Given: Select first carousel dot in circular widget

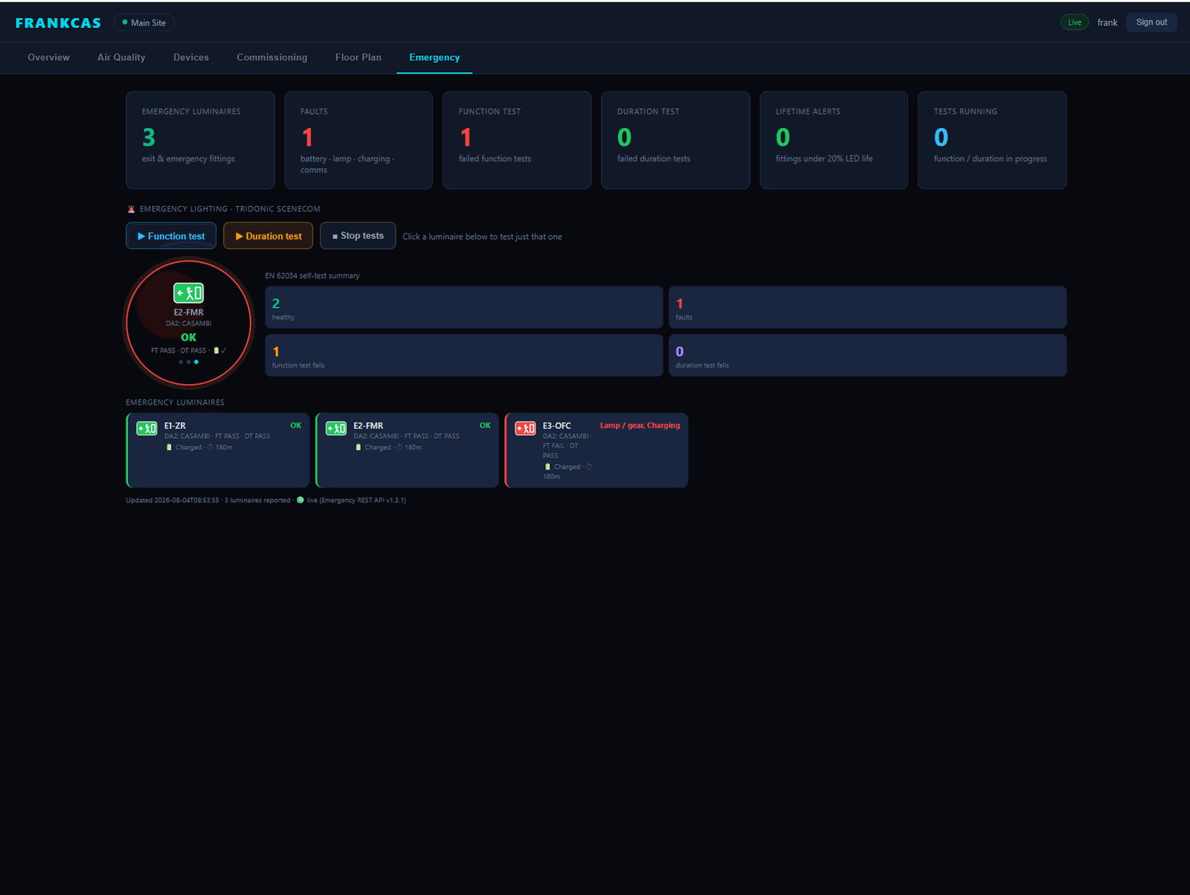Looking at the screenshot, I should pos(181,362).
